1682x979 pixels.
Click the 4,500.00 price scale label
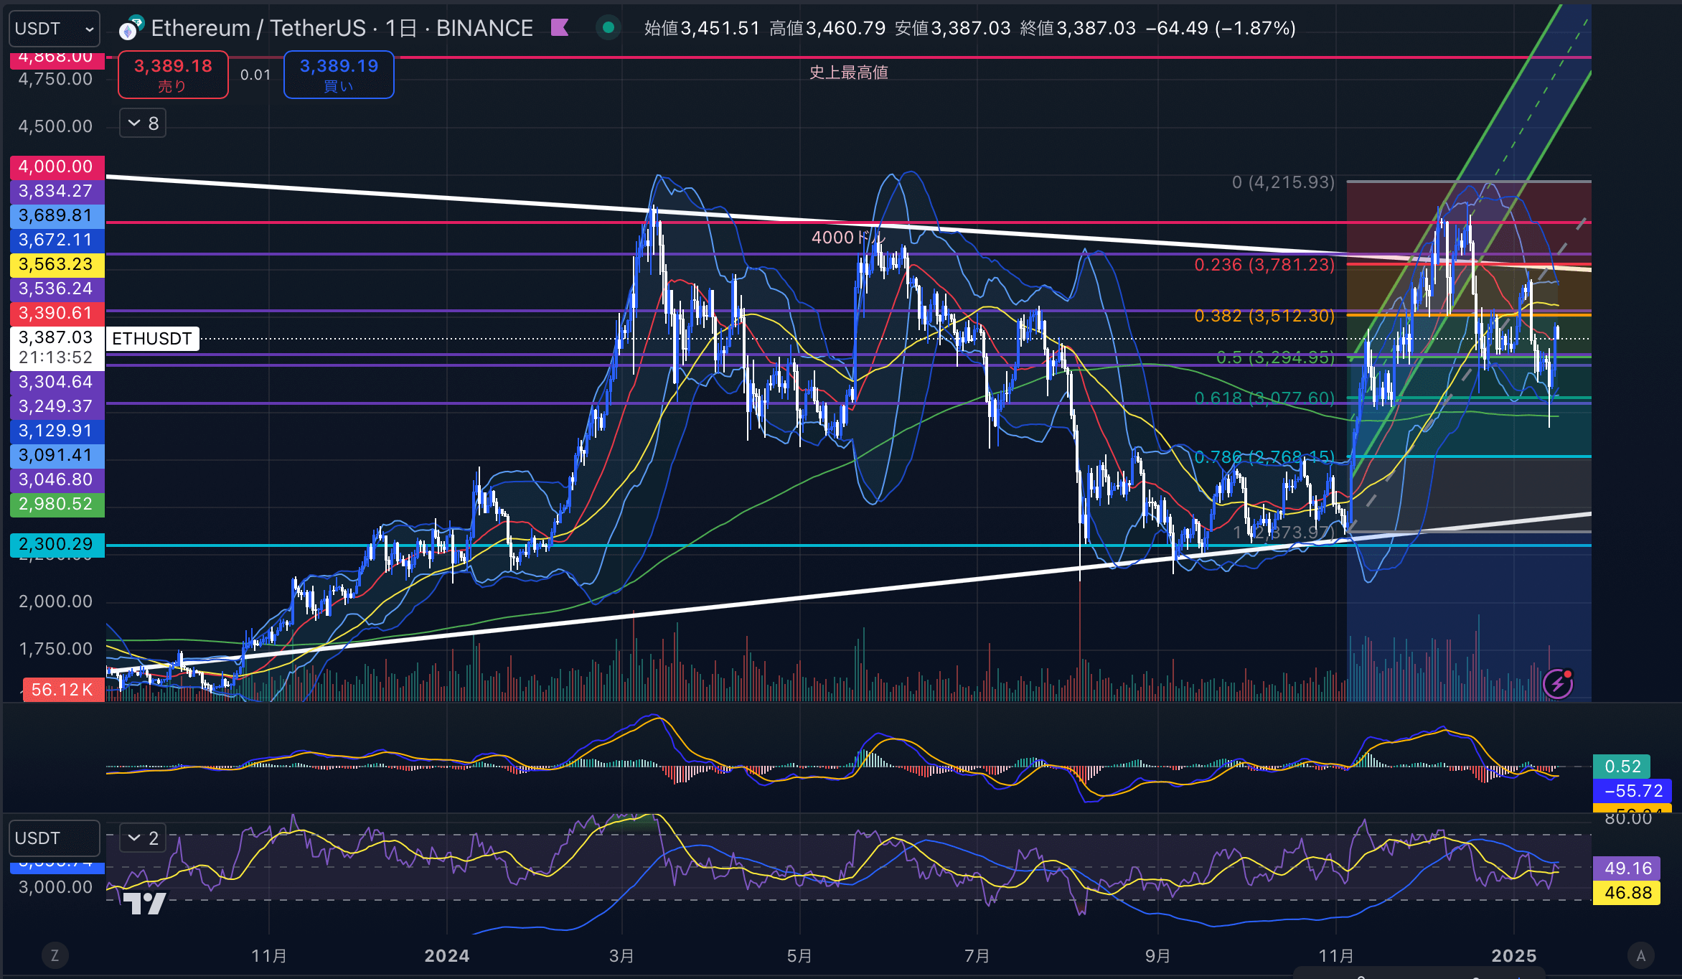point(56,126)
